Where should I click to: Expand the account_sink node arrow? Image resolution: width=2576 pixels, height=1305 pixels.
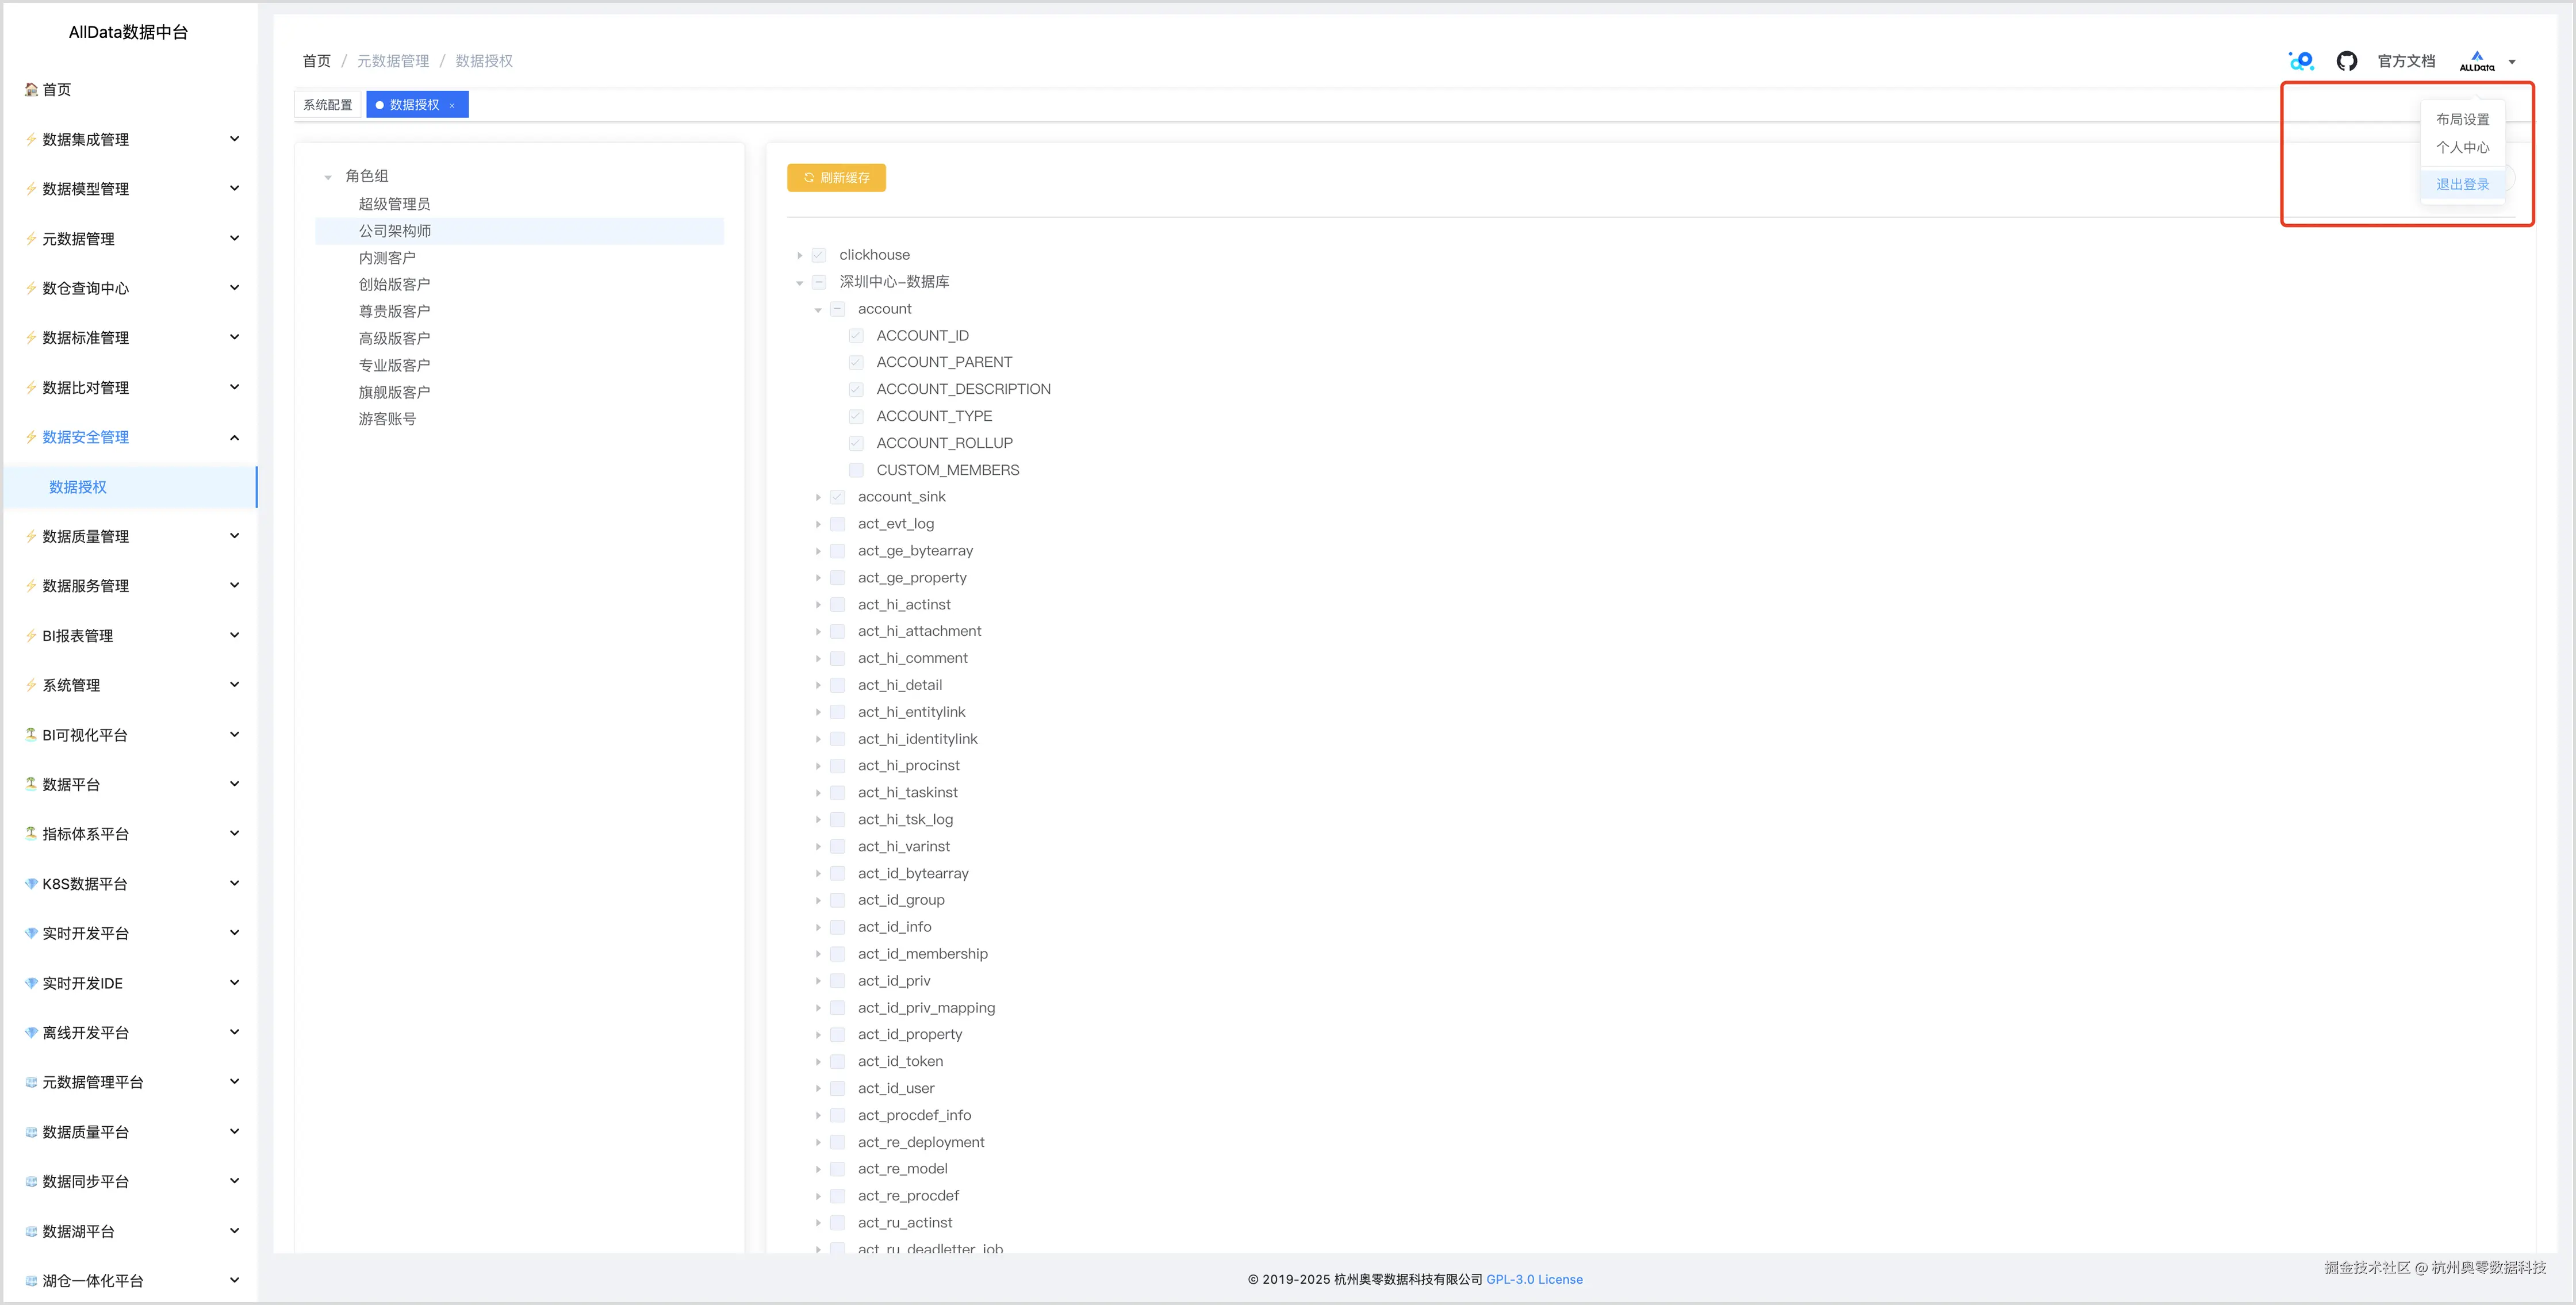818,497
